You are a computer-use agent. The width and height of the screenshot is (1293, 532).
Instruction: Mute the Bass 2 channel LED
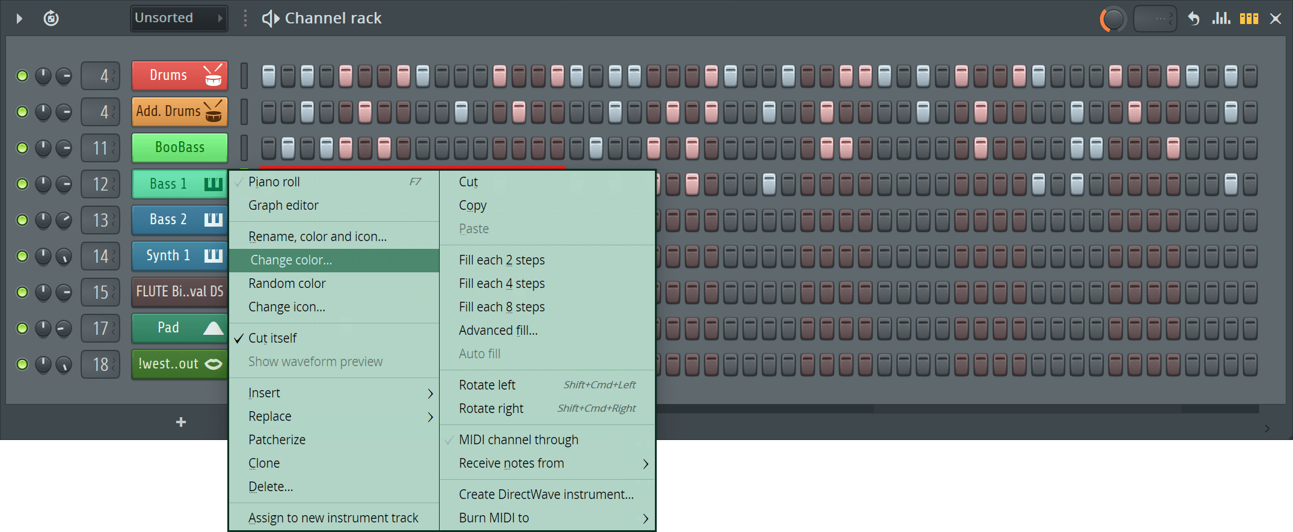pos(22,220)
